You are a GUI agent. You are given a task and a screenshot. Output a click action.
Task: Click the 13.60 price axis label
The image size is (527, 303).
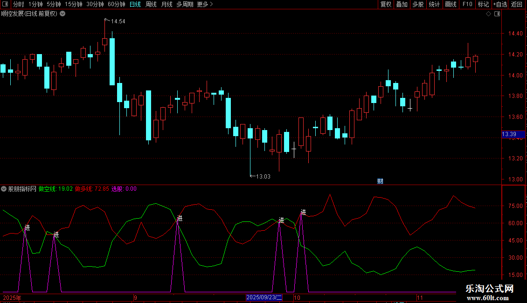coord(515,117)
